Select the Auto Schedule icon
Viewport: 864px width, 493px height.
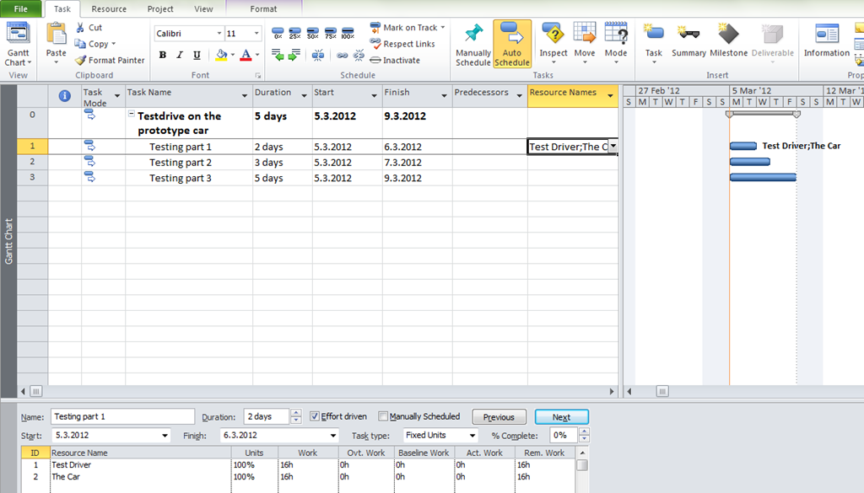pos(512,35)
